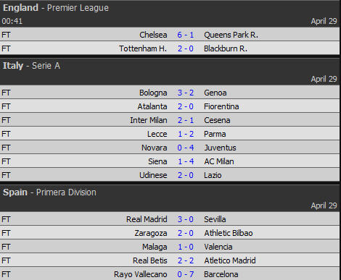
Task: Click Siena 1 - 4 AC Milan score
Action: [x=186, y=161]
